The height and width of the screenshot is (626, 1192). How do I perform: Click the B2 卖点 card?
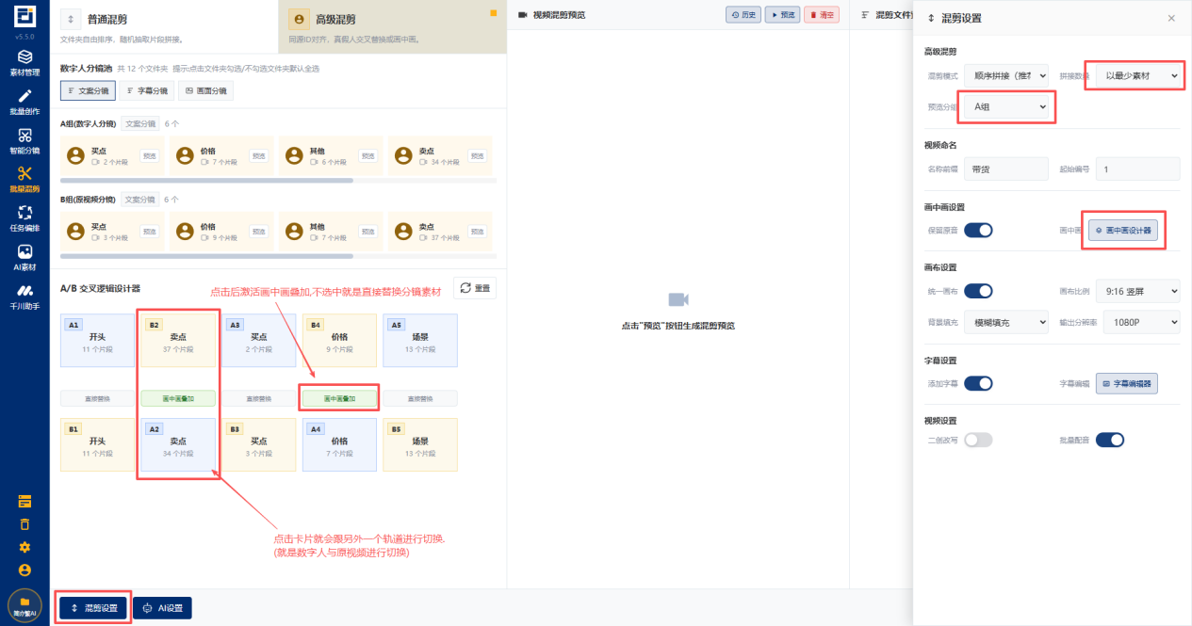tap(178, 341)
